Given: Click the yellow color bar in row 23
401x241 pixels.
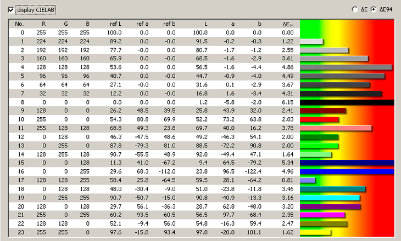Looking at the screenshot, I should coord(316,232).
